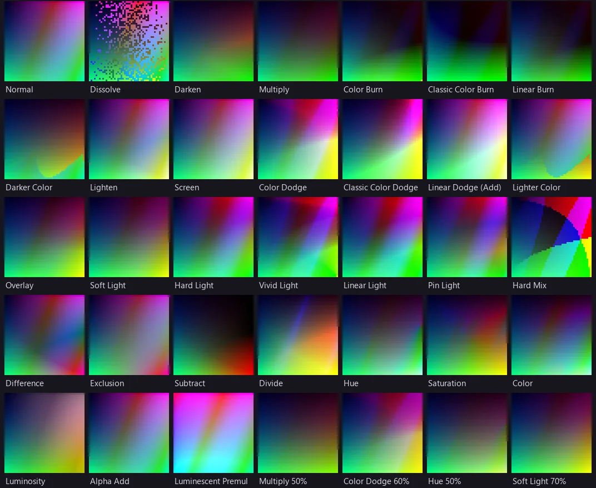This screenshot has height=488, width=596.
Task: Click the 'Hard Mix' label
Action: point(529,285)
